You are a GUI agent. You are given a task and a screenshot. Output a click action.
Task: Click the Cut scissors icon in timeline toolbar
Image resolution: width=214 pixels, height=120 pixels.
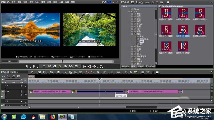pyautogui.click(x=65, y=72)
